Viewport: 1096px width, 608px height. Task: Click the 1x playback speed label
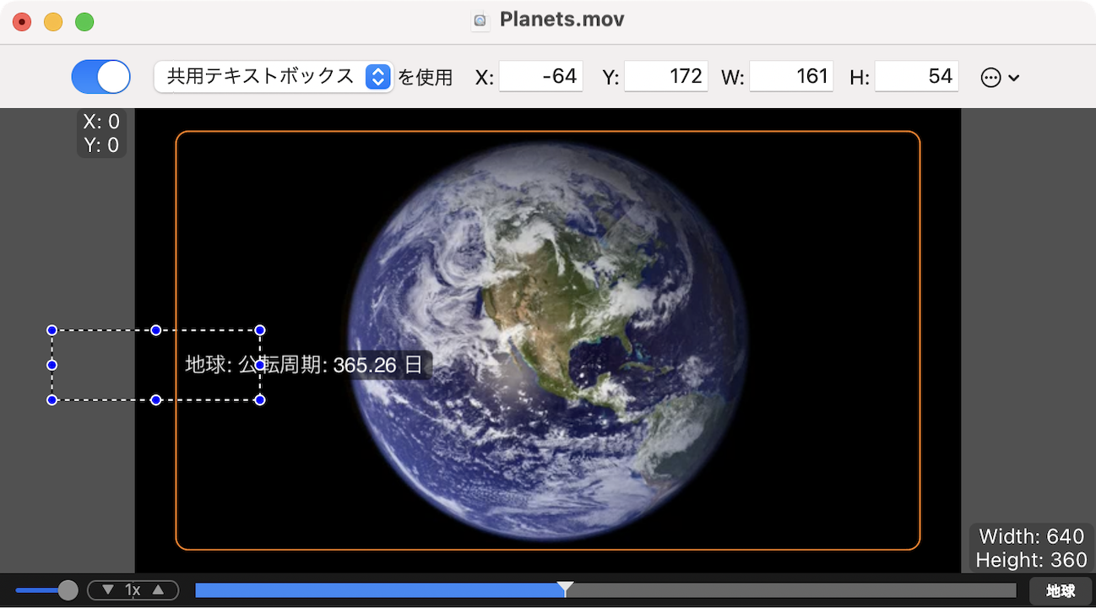[x=133, y=590]
